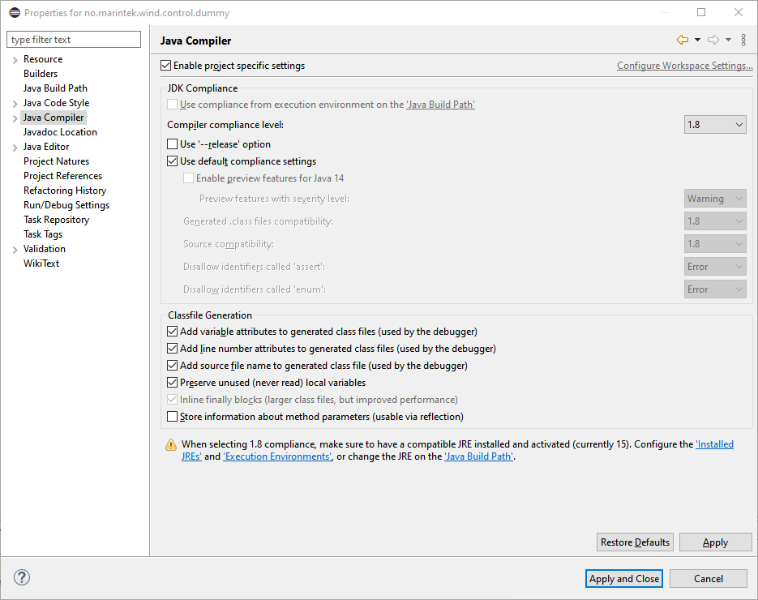The width and height of the screenshot is (758, 600).
Task: Open 'Configure Workspace Settings...' link
Action: pyautogui.click(x=684, y=65)
